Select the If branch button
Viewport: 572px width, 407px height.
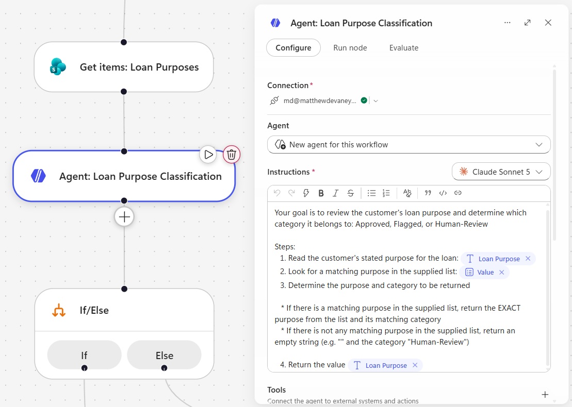84,355
